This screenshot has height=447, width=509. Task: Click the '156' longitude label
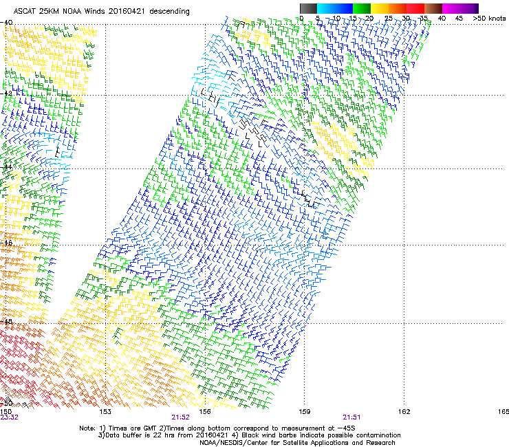205,412
